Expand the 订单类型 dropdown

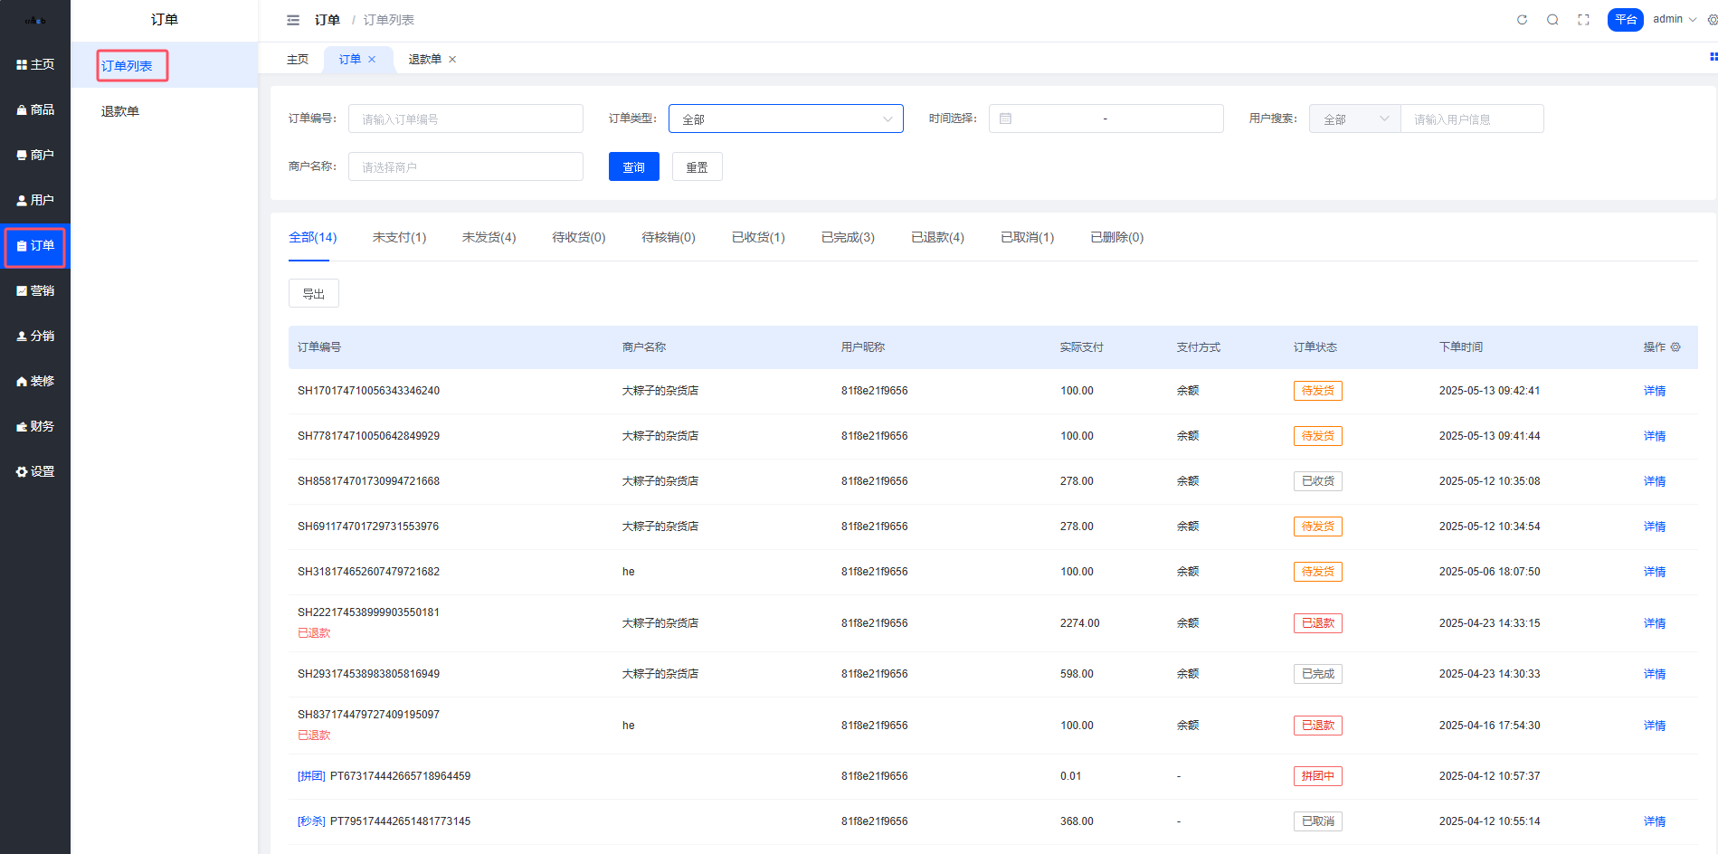(x=785, y=119)
